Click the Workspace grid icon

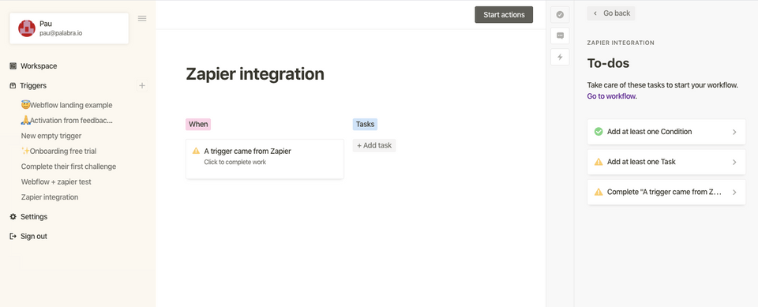coord(13,66)
